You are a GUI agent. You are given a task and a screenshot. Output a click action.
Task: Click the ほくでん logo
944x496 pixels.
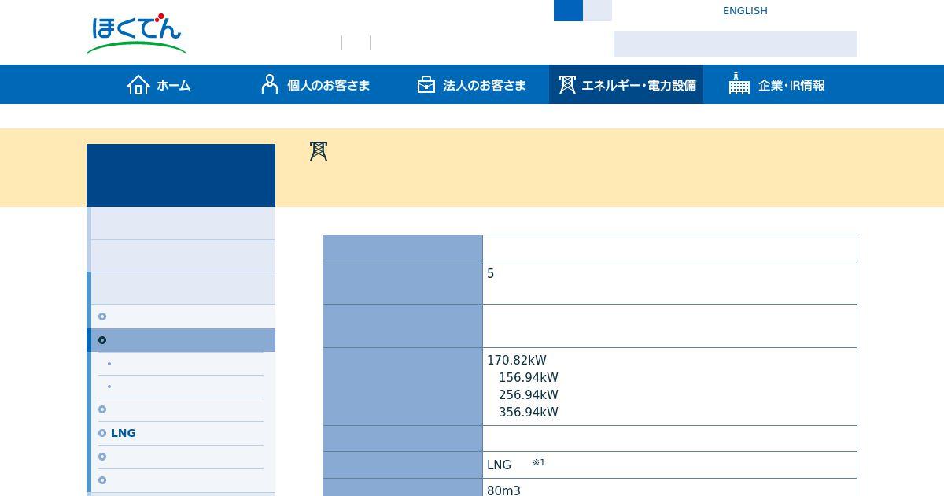(x=136, y=34)
